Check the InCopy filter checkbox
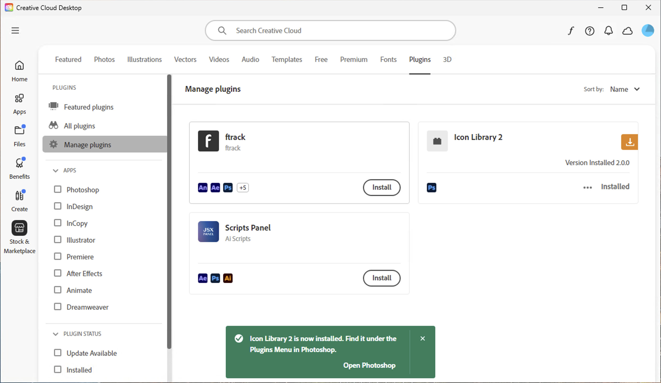The image size is (661, 383). point(57,223)
